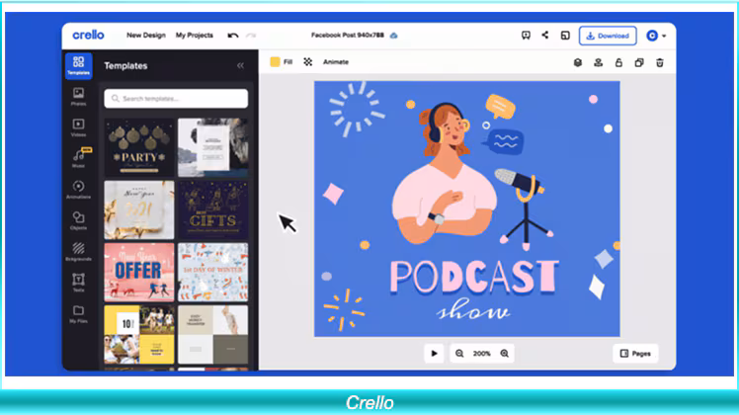Collapse the Templates panel
Viewport: 739px width, 415px height.
click(240, 65)
